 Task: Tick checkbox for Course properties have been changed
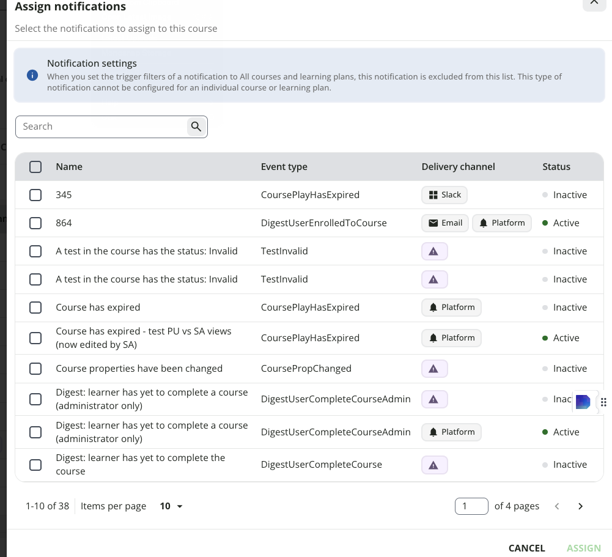35,369
